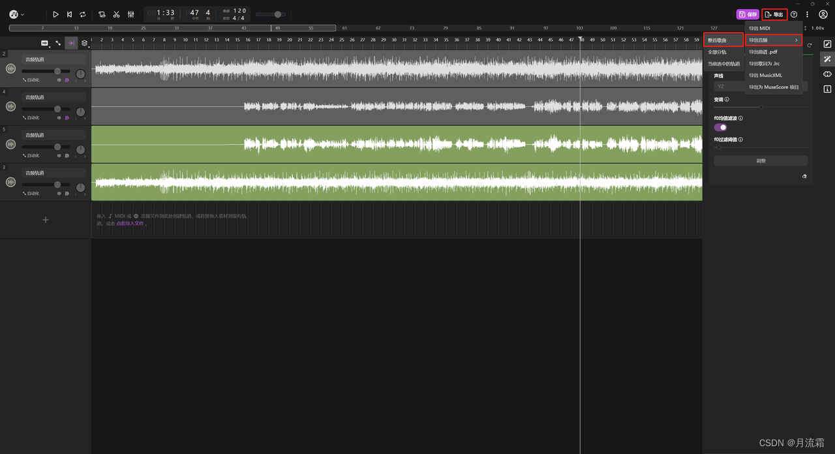
Task: Choose currently selected track submenu option
Action: (724, 64)
